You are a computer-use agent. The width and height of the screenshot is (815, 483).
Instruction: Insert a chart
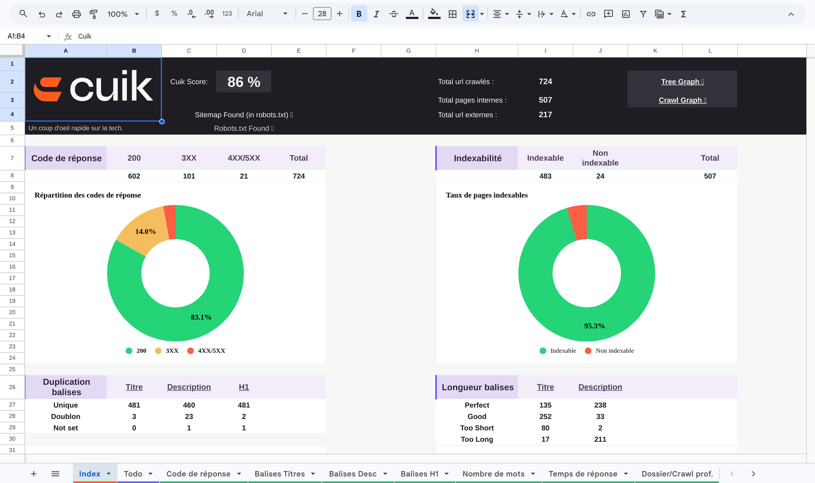click(626, 14)
